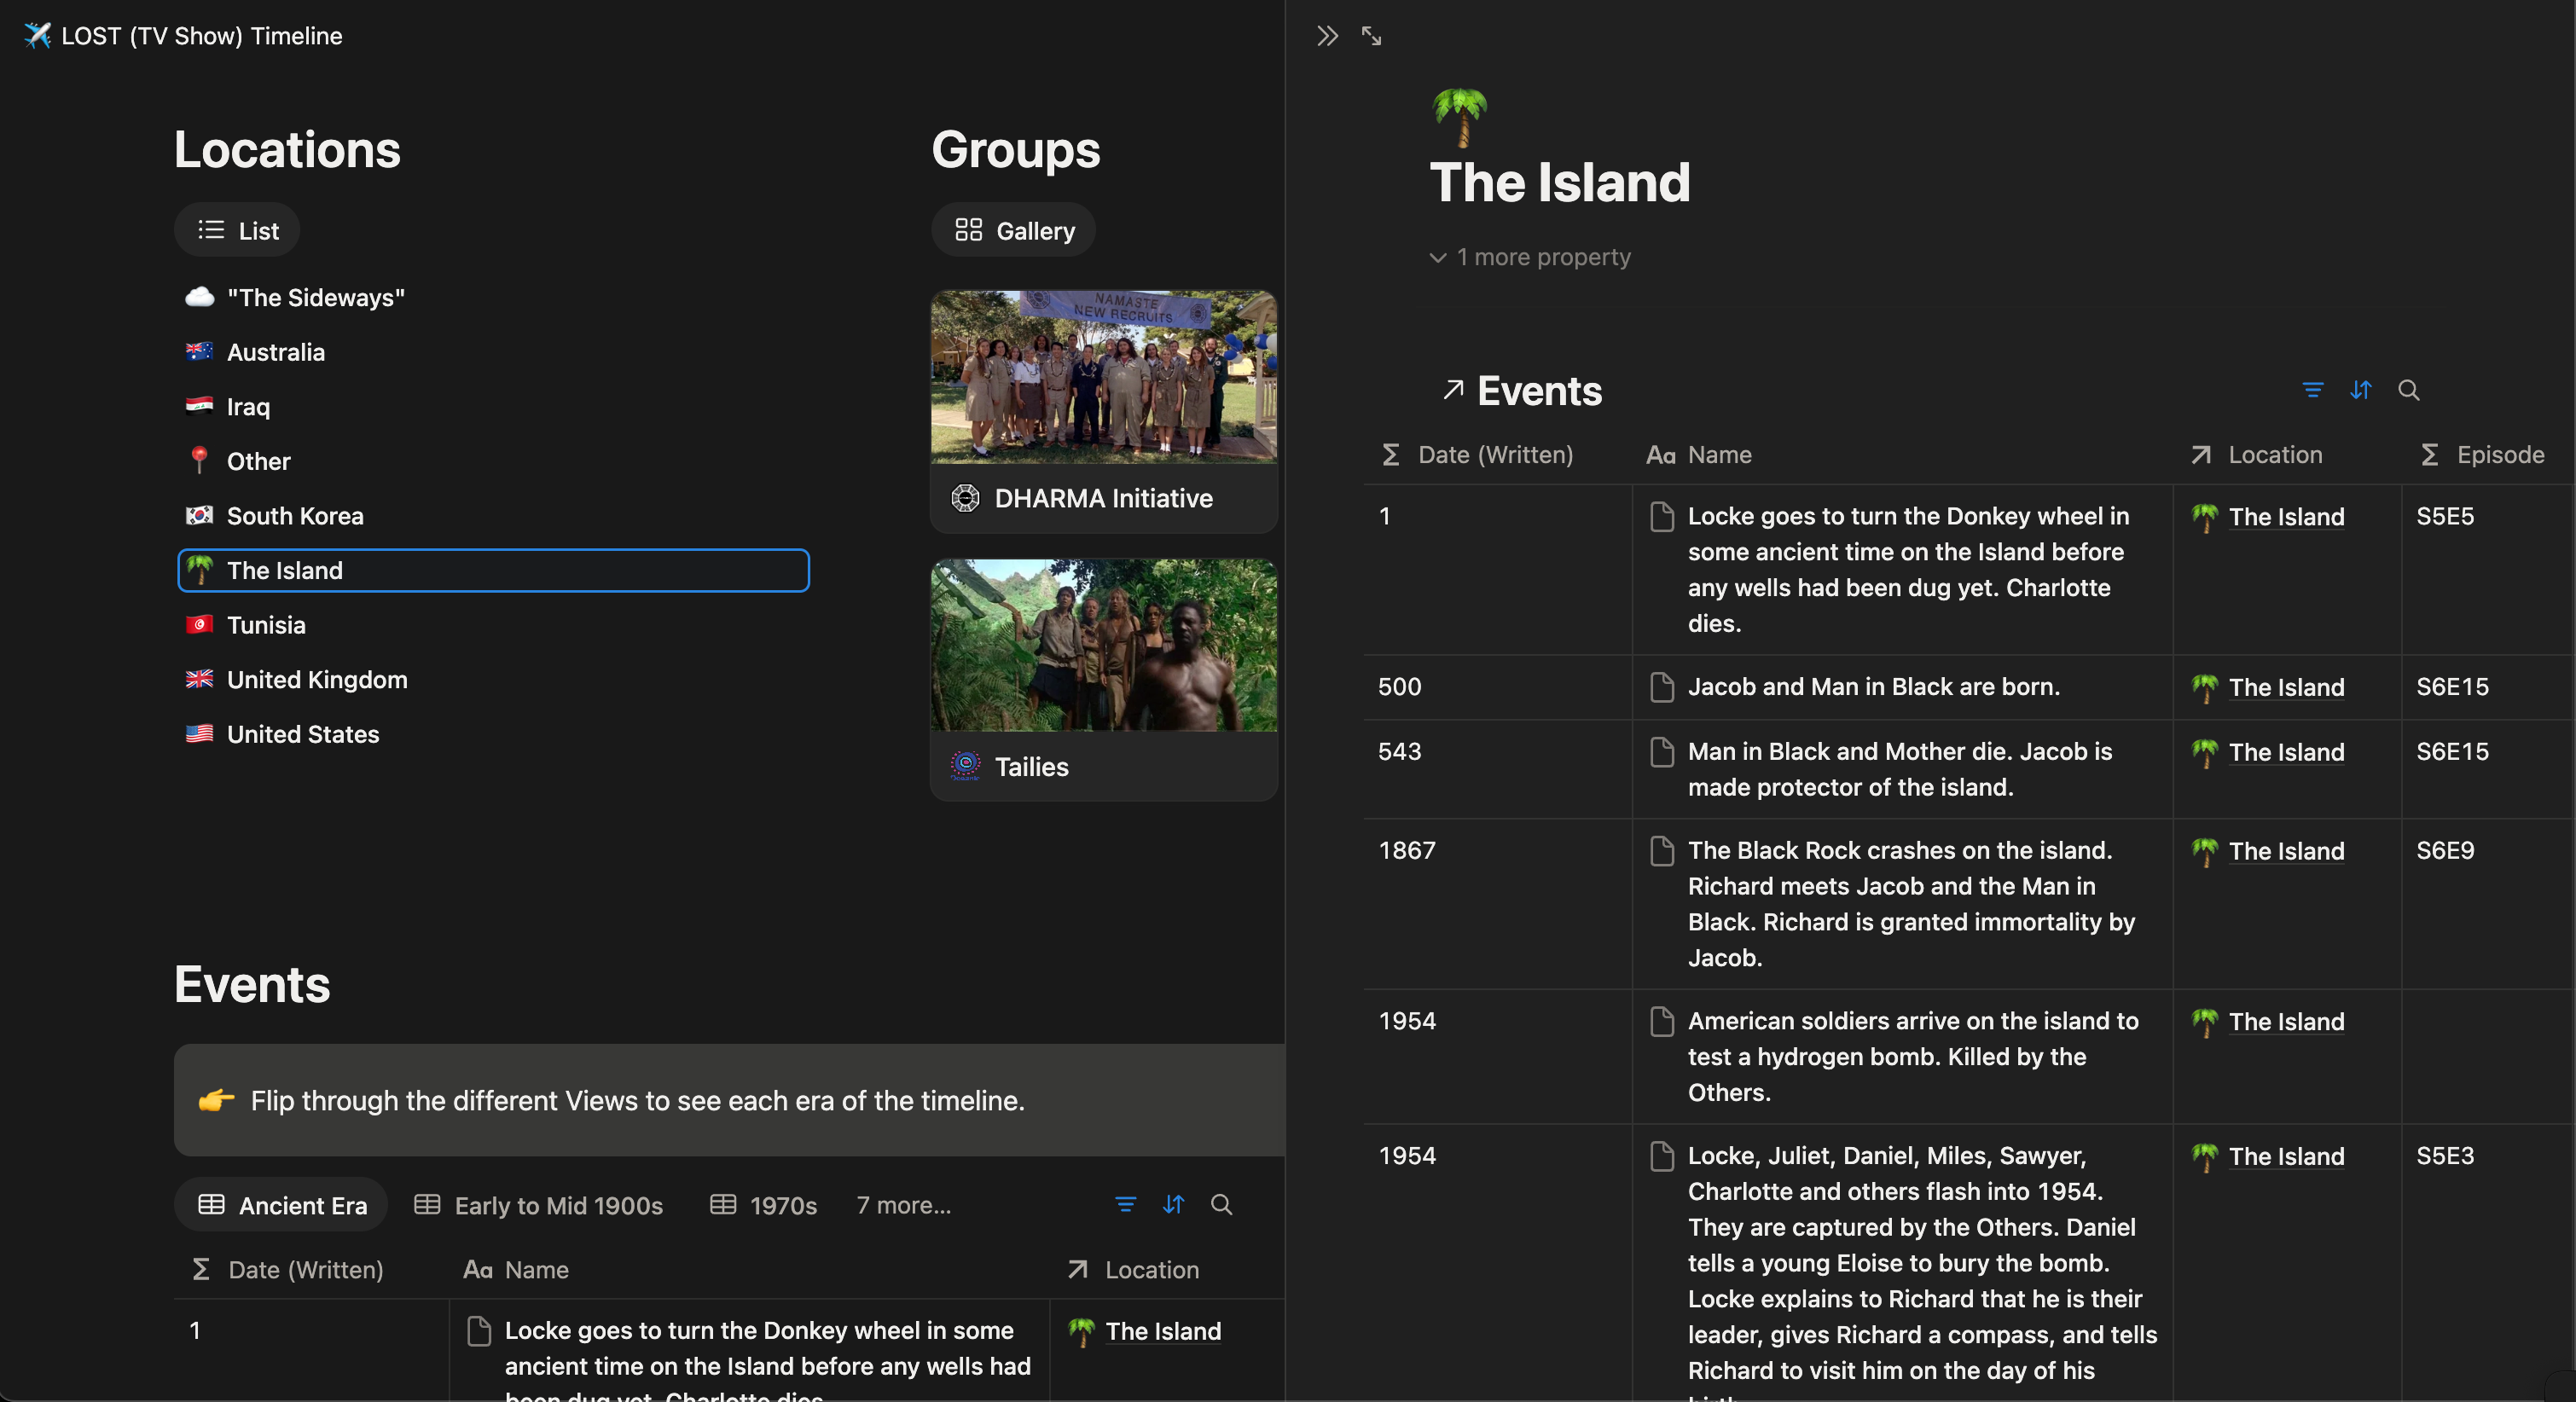
Task: Click Location column header in side panel
Action: pyautogui.click(x=2287, y=455)
